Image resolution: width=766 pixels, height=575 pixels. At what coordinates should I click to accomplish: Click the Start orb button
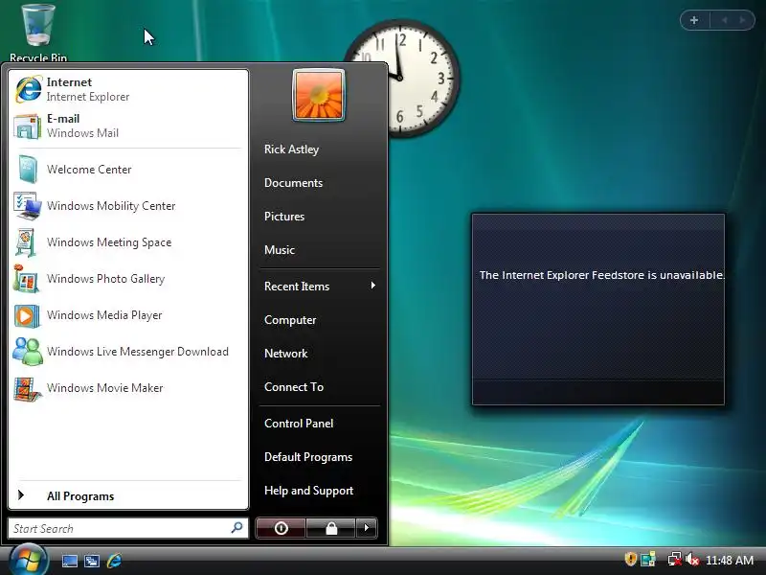(x=29, y=561)
